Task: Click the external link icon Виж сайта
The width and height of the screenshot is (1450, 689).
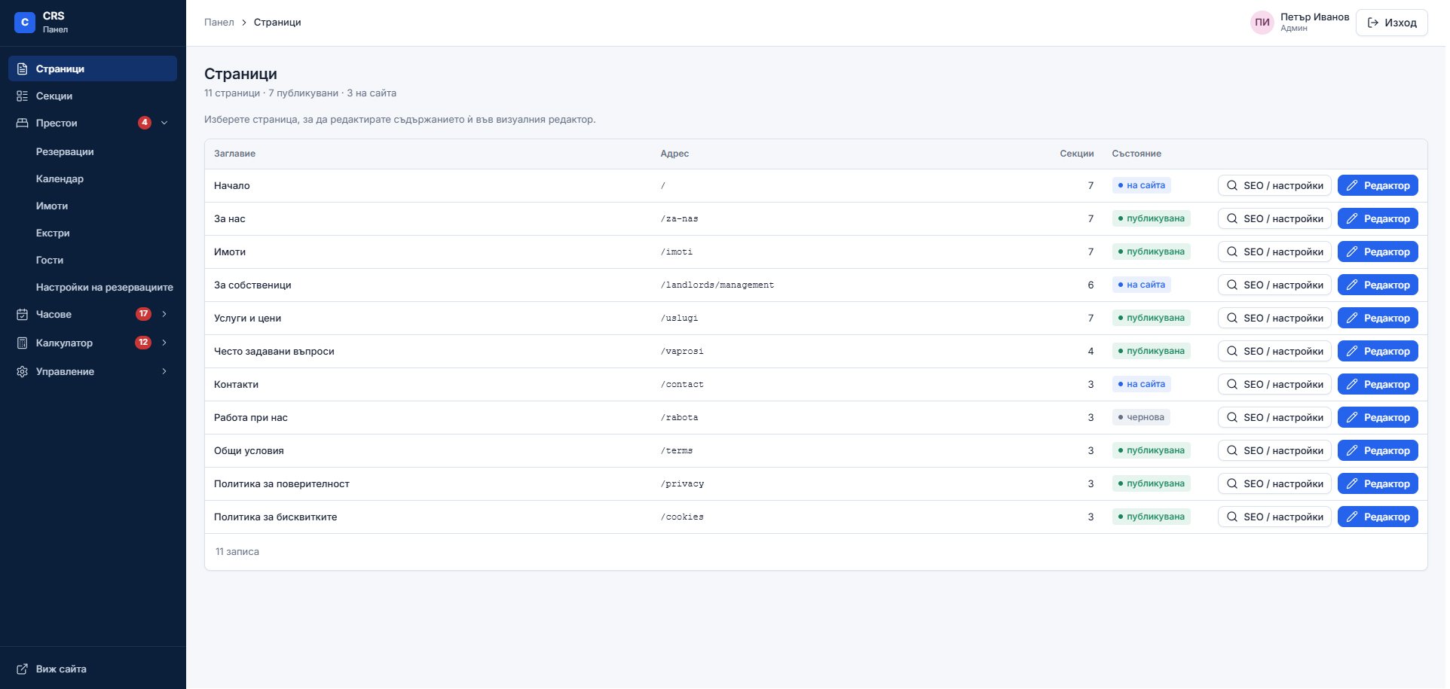Action: click(23, 669)
